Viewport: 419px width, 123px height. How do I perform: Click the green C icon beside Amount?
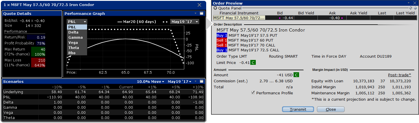pos(296,75)
